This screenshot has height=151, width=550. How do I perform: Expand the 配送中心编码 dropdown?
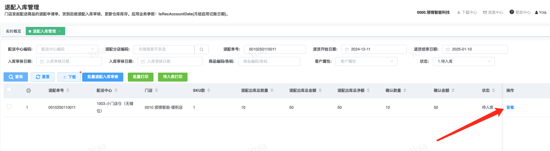click(67, 49)
